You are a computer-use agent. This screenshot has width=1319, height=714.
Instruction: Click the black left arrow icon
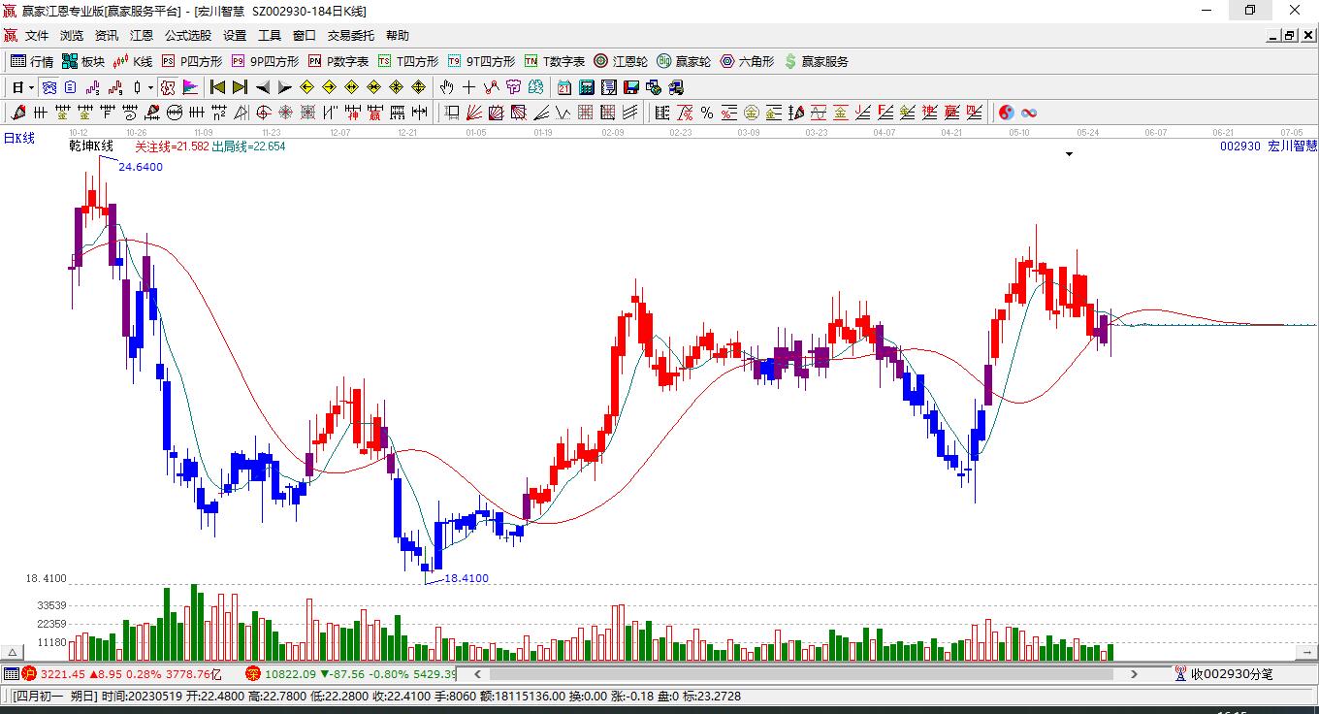pyautogui.click(x=263, y=87)
